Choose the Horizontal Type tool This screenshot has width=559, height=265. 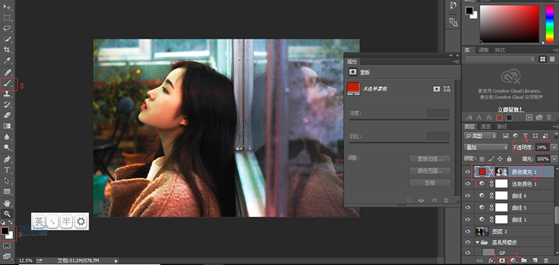pyautogui.click(x=8, y=170)
